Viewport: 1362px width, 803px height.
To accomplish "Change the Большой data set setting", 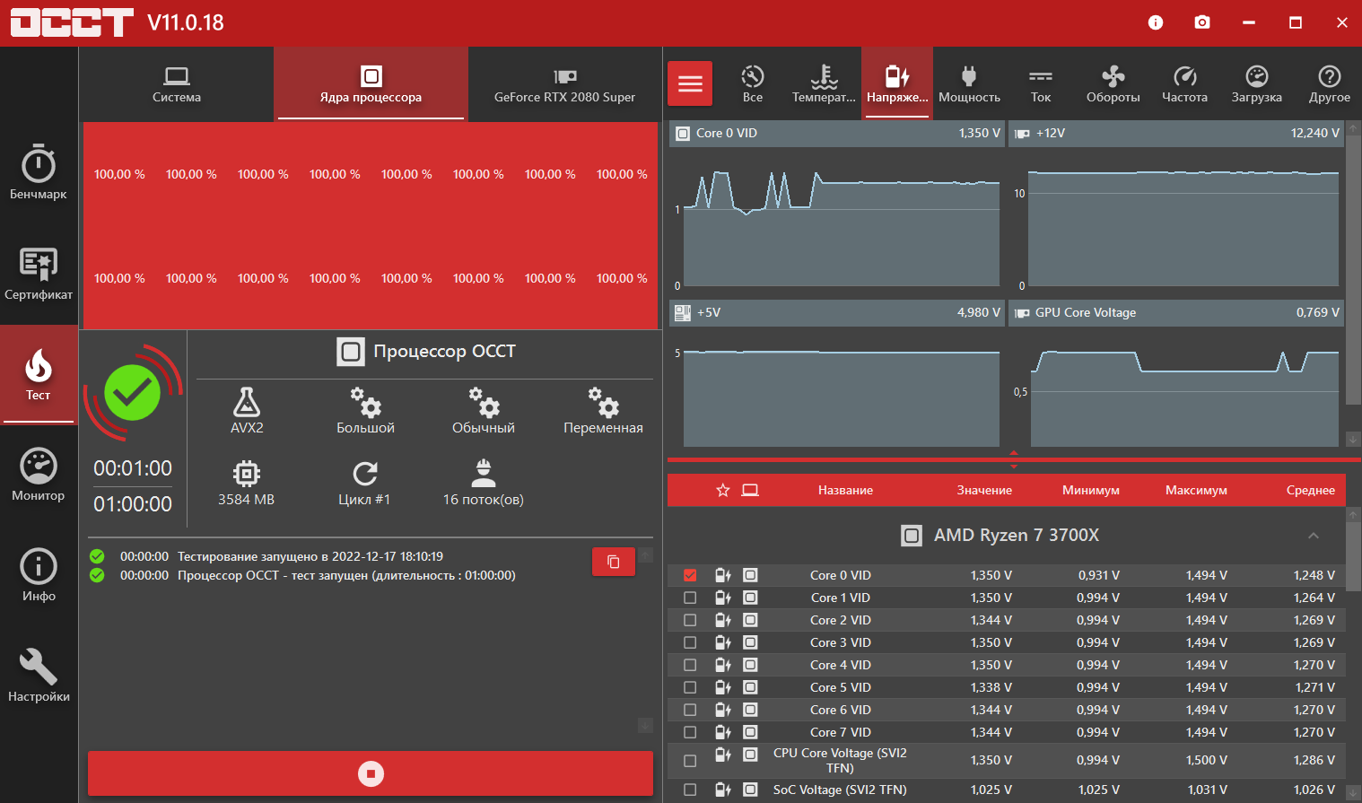I will click(365, 411).
